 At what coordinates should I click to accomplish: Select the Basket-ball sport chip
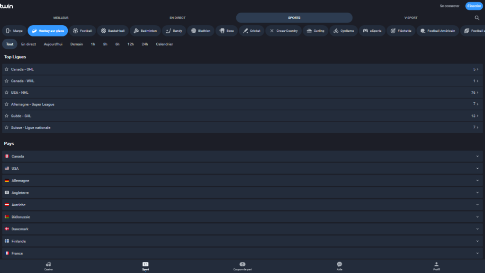(113, 31)
